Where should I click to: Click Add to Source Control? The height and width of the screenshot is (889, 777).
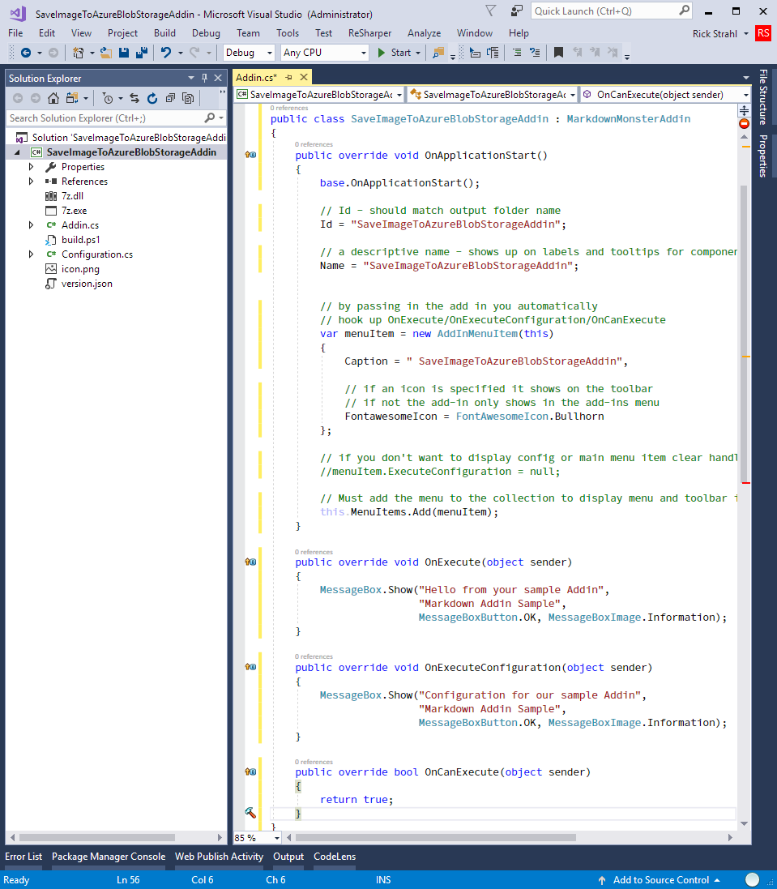pos(660,880)
